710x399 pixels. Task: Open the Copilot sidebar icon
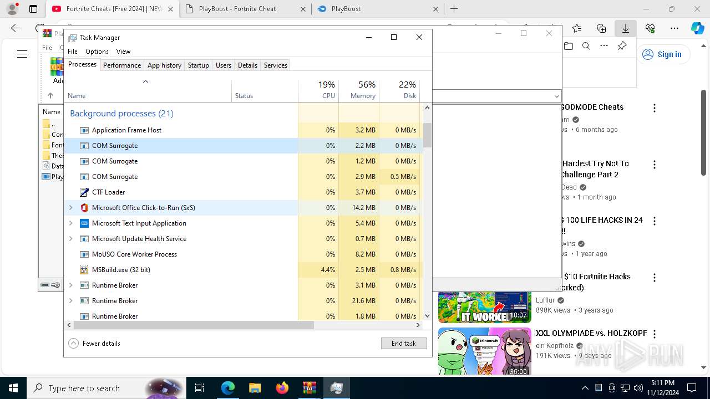[697, 28]
